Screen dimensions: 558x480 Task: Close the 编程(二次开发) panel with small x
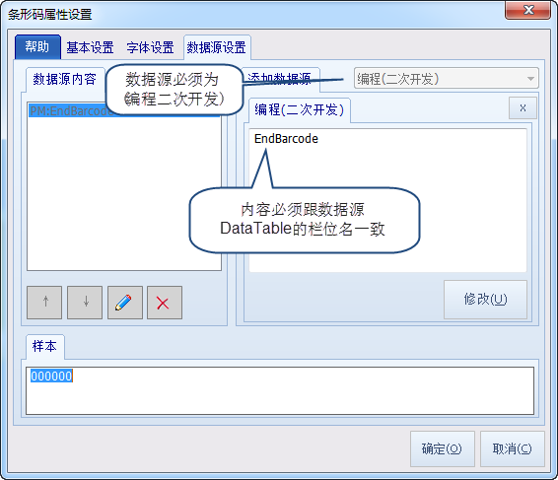point(523,108)
